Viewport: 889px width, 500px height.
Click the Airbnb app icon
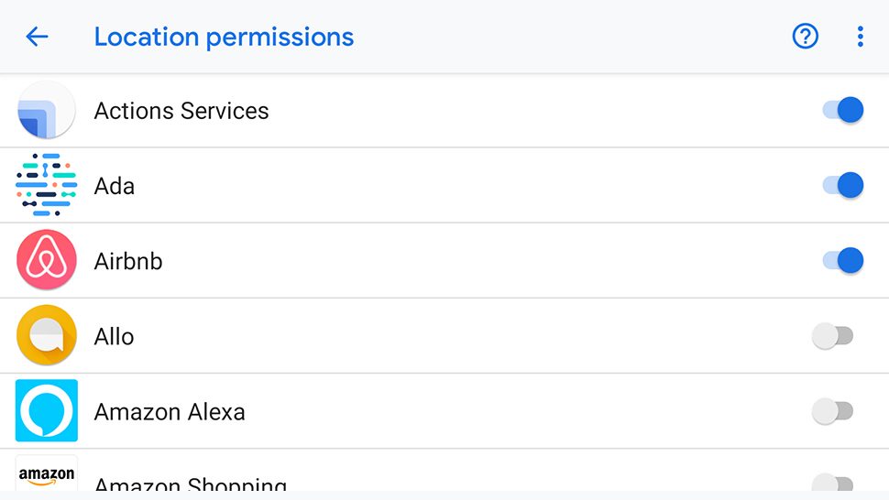[47, 260]
